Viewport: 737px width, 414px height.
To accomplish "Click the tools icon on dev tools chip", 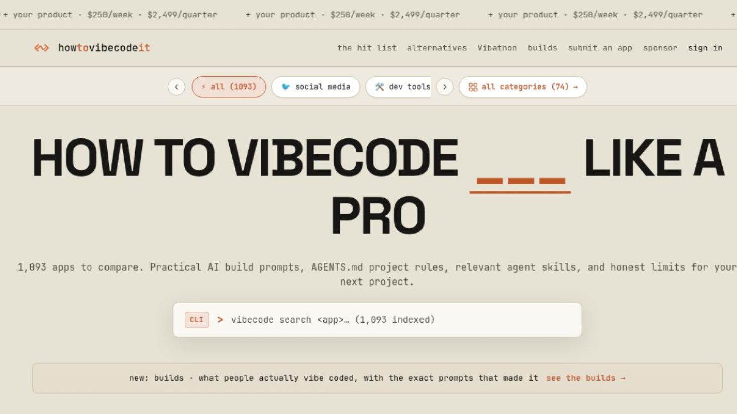I will (380, 87).
